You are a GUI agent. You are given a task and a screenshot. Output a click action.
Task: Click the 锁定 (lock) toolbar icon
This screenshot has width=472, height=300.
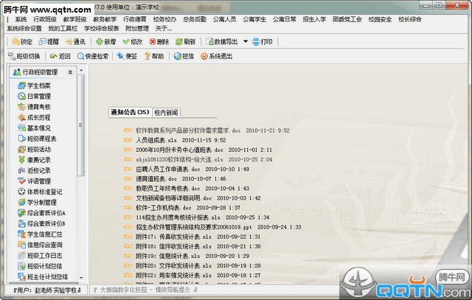point(21,42)
